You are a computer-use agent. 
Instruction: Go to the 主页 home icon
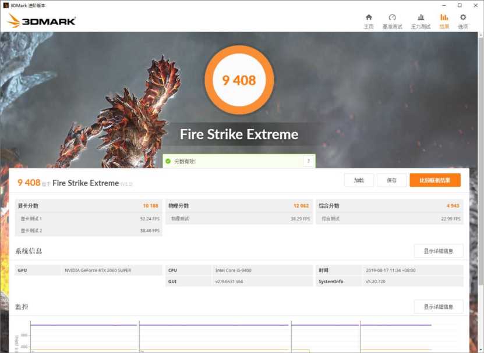tap(368, 18)
